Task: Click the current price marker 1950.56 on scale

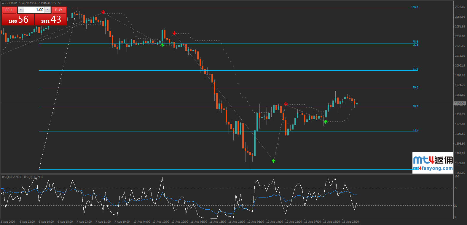Action: tap(460, 103)
